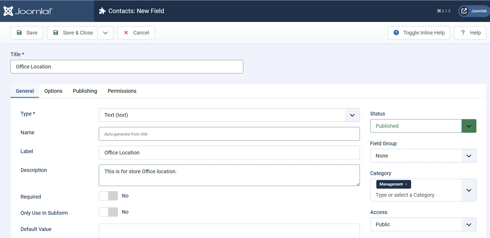Click Save & Close
This screenshot has width=490, height=238.
point(72,33)
